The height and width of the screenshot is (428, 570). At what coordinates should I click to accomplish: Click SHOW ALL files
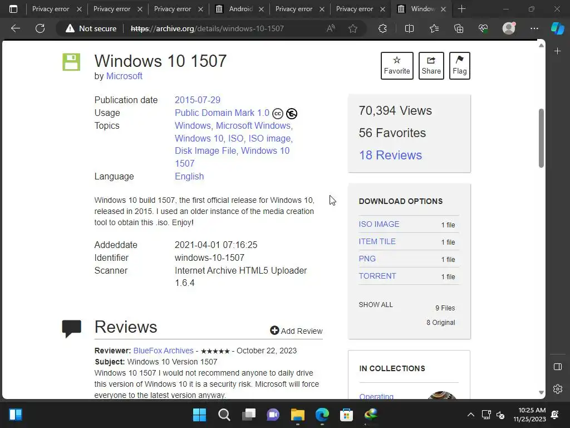pyautogui.click(x=376, y=305)
